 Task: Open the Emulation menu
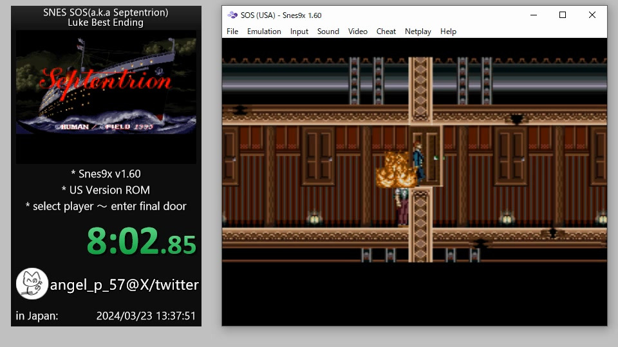[x=264, y=31]
